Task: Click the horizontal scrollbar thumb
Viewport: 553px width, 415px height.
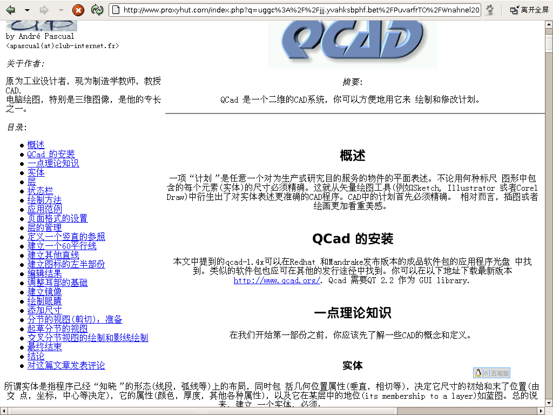Action: pyautogui.click(x=202, y=411)
